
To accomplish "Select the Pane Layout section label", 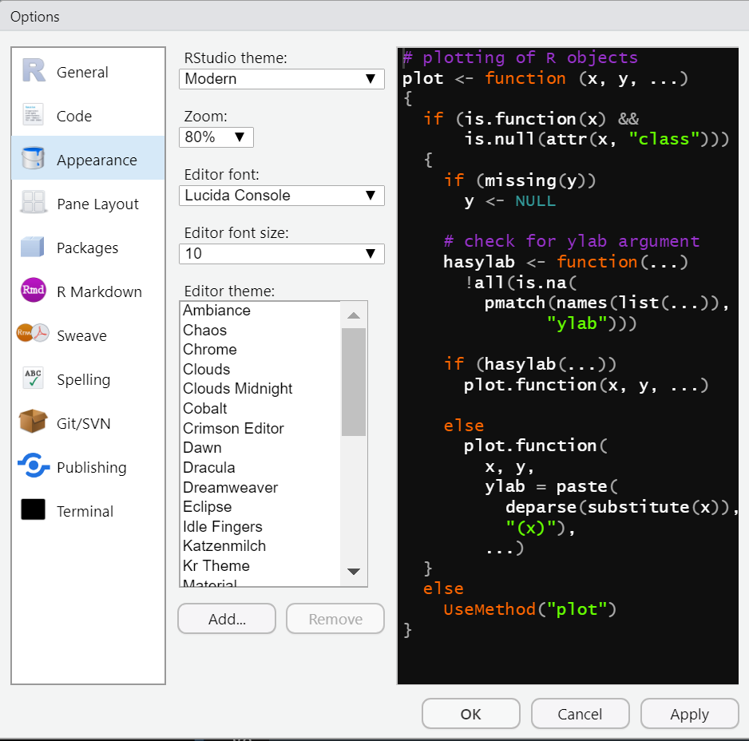I will [97, 204].
